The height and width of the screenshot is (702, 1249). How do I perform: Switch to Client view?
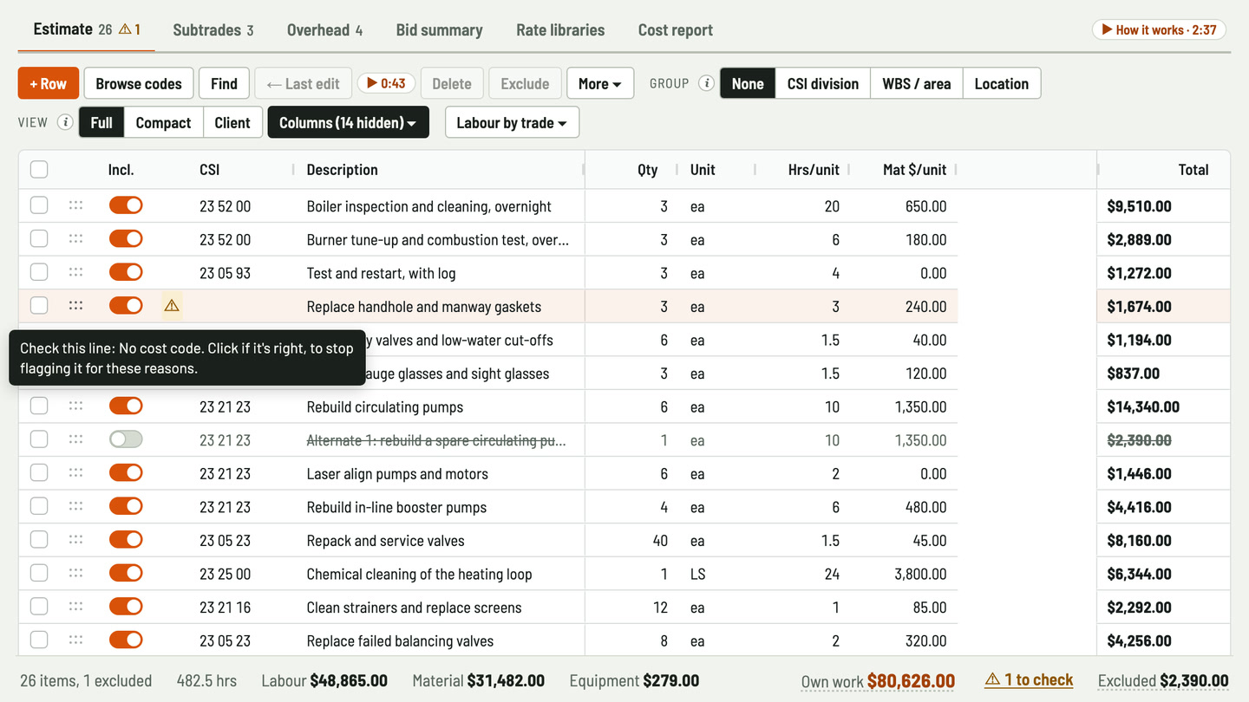[232, 122]
